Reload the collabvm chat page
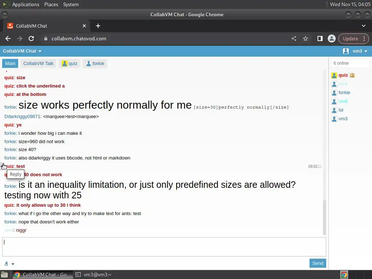Screen dimensions: 372x279 tap(31, 39)
